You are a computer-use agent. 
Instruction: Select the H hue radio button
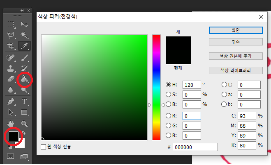click(x=168, y=85)
